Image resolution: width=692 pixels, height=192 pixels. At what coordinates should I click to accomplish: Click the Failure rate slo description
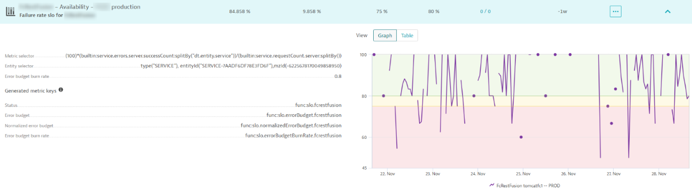[57, 16]
